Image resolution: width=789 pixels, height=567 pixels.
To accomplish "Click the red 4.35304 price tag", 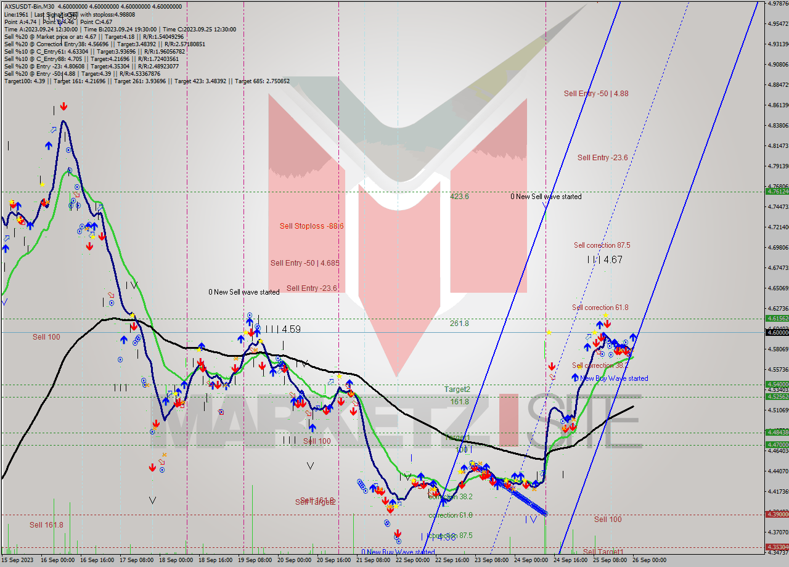I will click(x=777, y=547).
